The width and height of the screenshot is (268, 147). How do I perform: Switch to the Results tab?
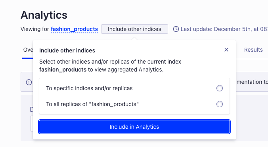(253, 50)
